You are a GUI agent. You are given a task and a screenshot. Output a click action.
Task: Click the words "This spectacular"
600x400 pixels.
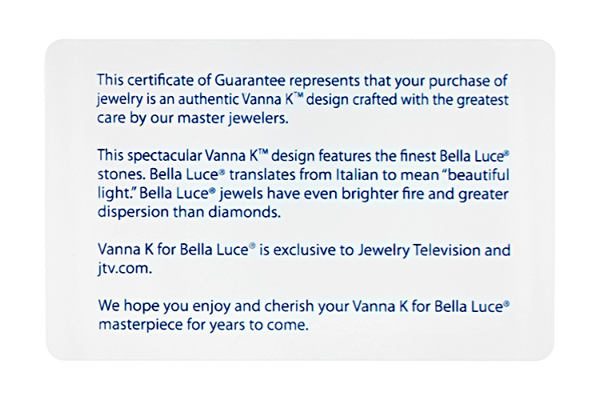click(x=150, y=156)
